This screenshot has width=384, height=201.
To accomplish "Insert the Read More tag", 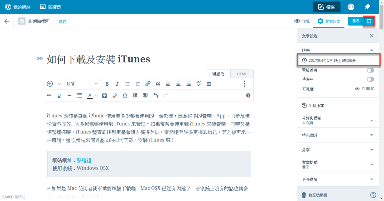I will 209,84.
